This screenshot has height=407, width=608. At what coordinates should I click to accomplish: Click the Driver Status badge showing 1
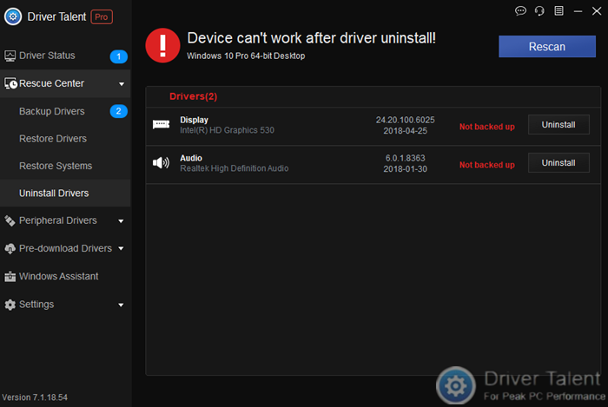coord(119,56)
